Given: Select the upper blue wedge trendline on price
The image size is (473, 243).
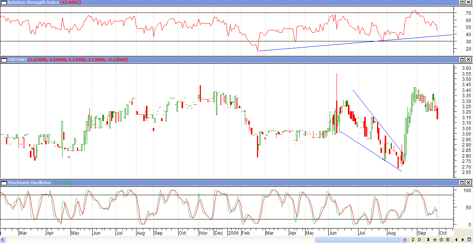Looking at the screenshot, I should pyautogui.click(x=379, y=123).
